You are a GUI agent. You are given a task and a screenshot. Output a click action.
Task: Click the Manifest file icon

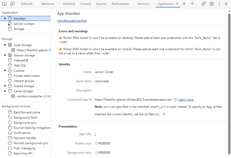point(10,18)
